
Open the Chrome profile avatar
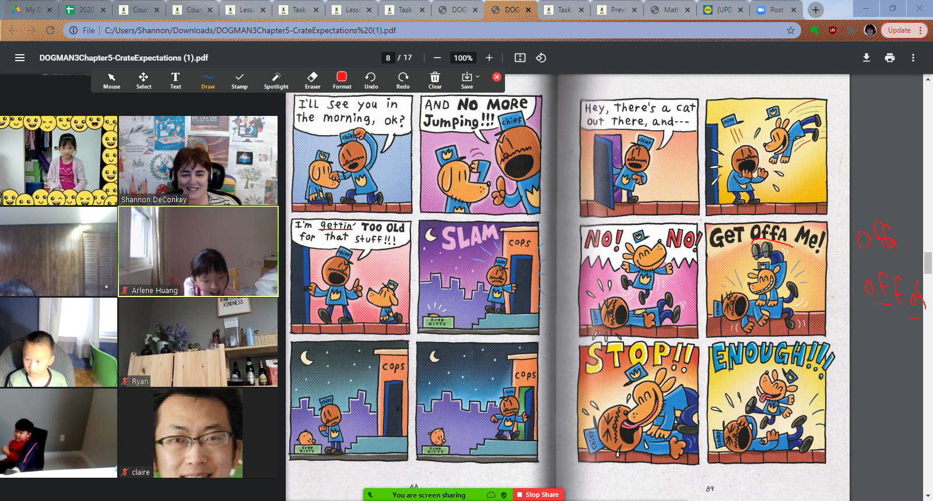click(870, 30)
